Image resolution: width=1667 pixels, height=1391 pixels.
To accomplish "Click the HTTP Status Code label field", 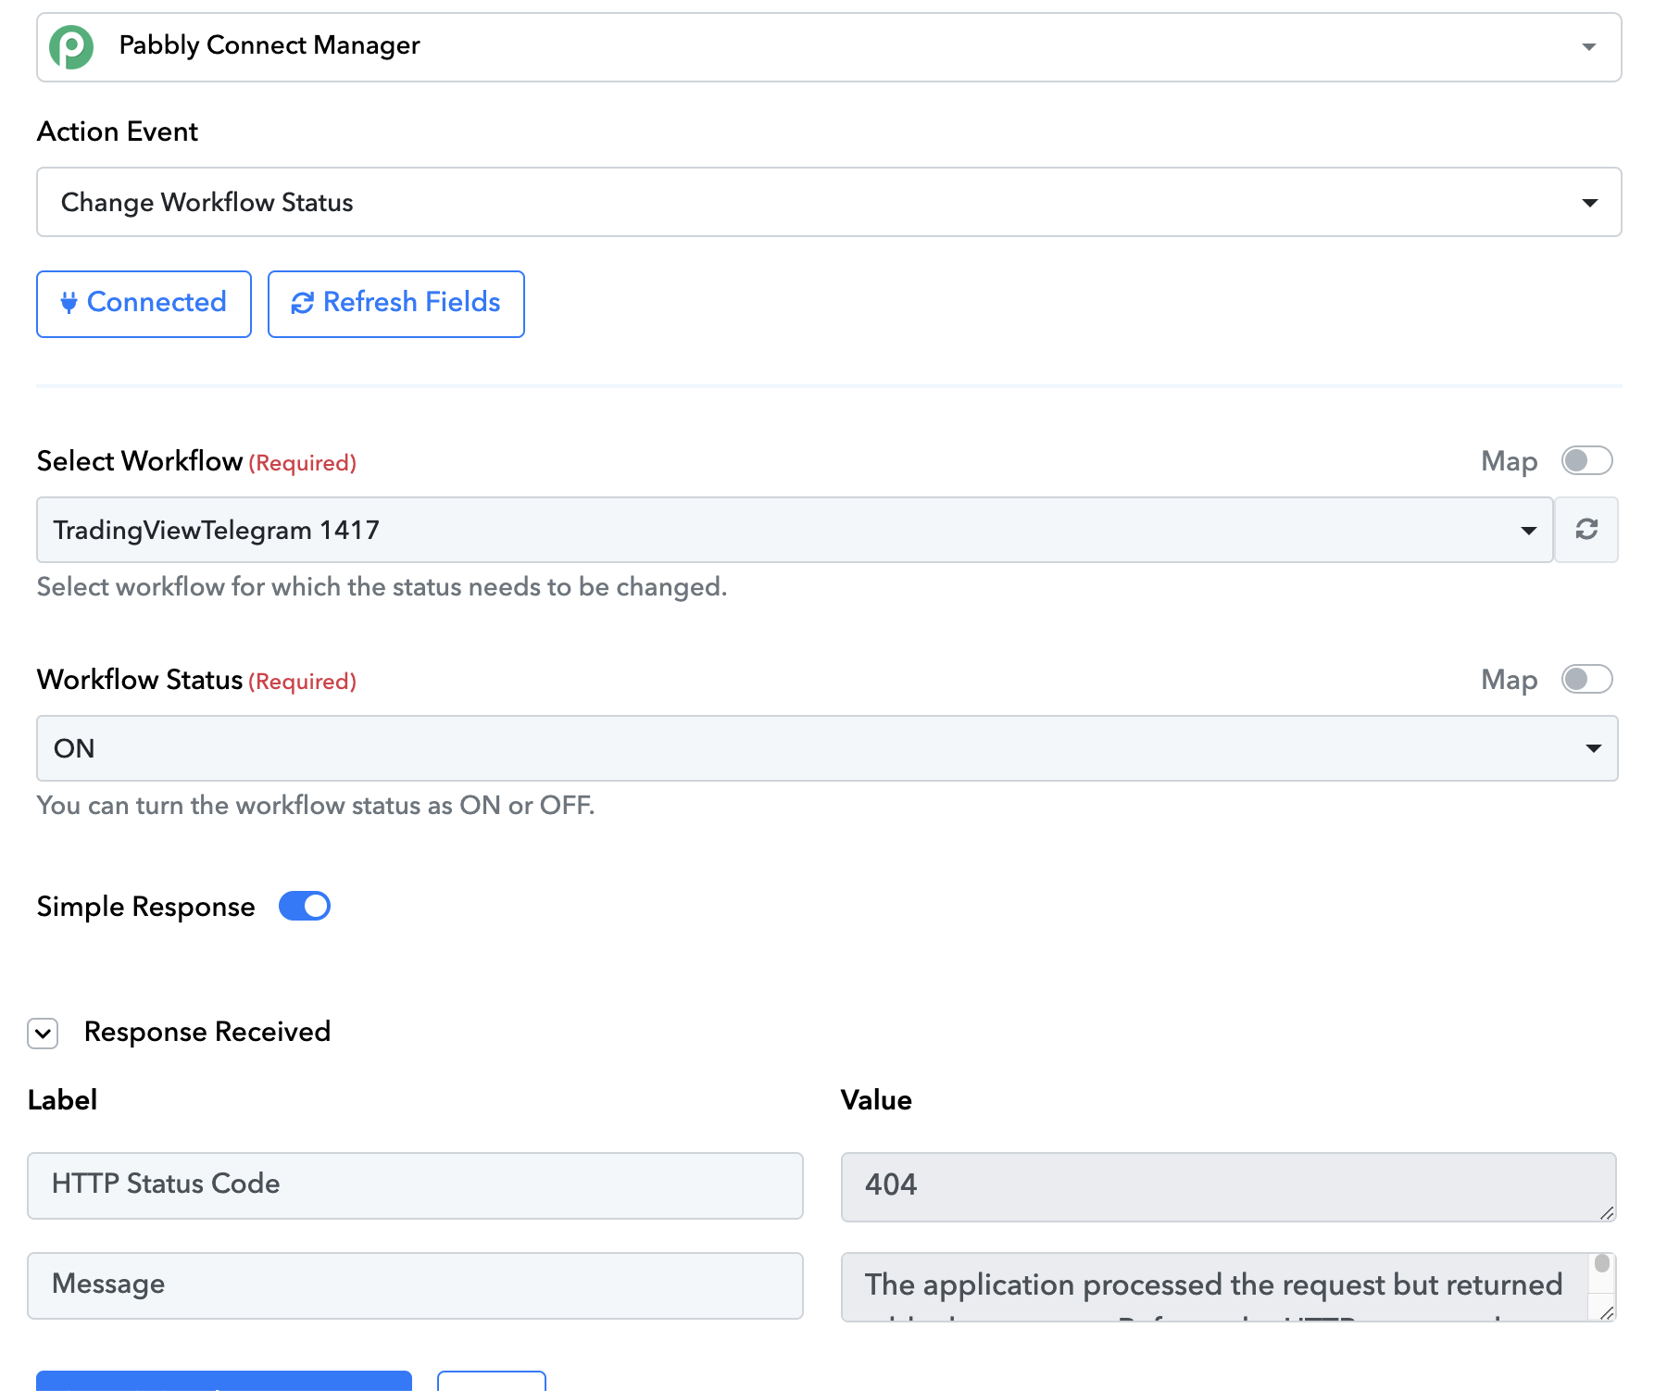I will 415,1185.
